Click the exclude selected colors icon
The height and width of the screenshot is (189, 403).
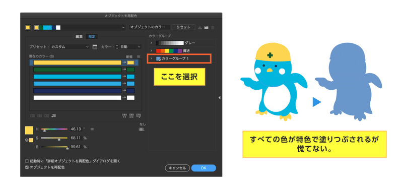46,116
